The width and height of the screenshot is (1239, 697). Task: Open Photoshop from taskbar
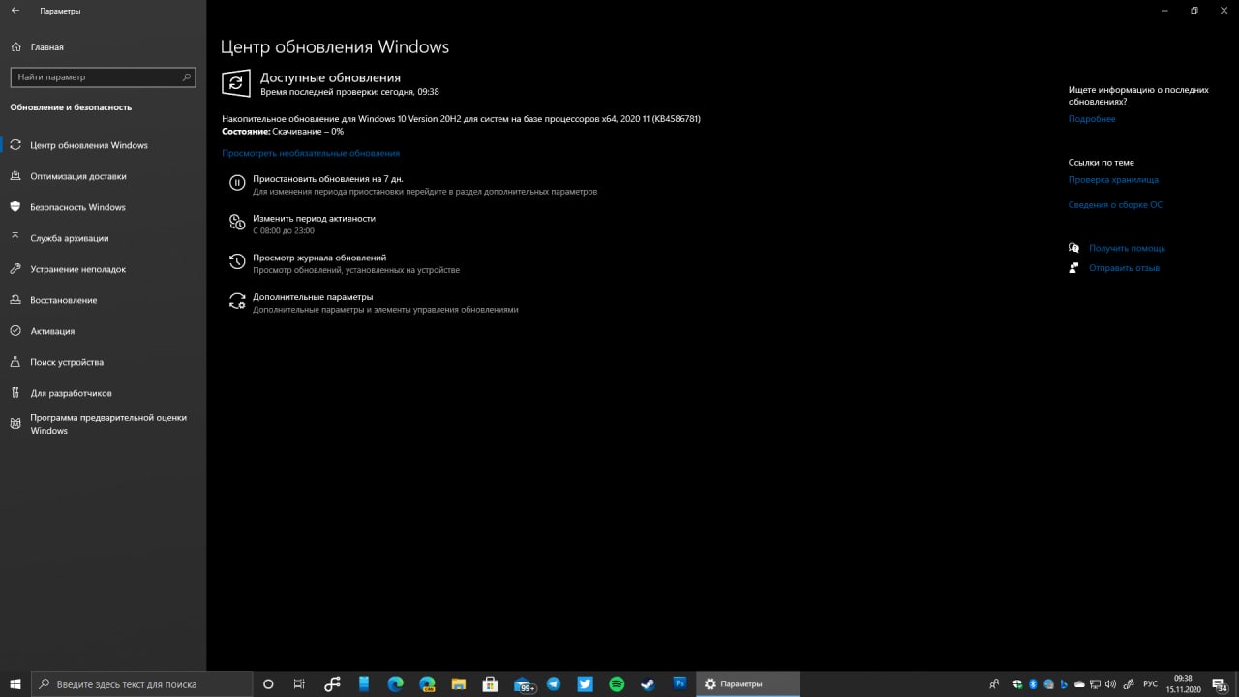click(x=680, y=683)
